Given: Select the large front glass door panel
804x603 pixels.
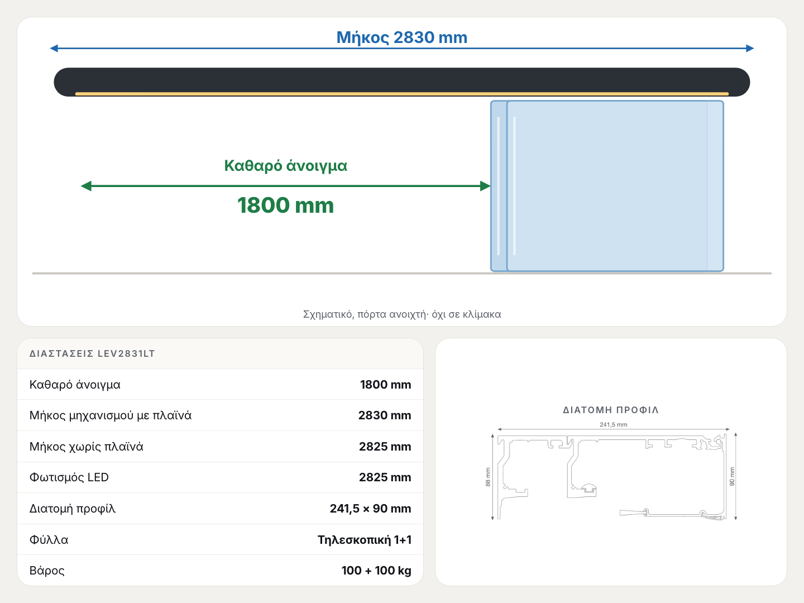Looking at the screenshot, I should (x=615, y=186).
